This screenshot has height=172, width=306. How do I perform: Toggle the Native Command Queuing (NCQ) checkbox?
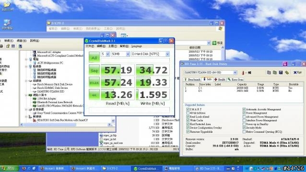[x=244, y=132]
